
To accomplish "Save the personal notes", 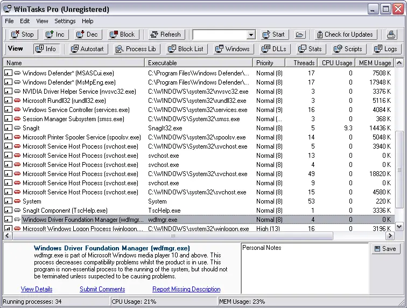I will (385, 249).
